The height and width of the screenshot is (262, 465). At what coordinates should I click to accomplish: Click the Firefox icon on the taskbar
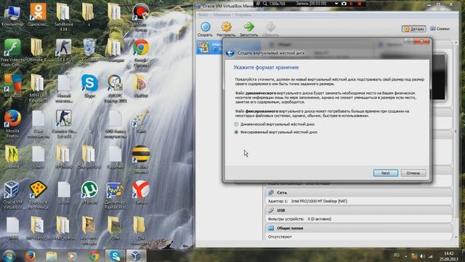click(x=30, y=255)
